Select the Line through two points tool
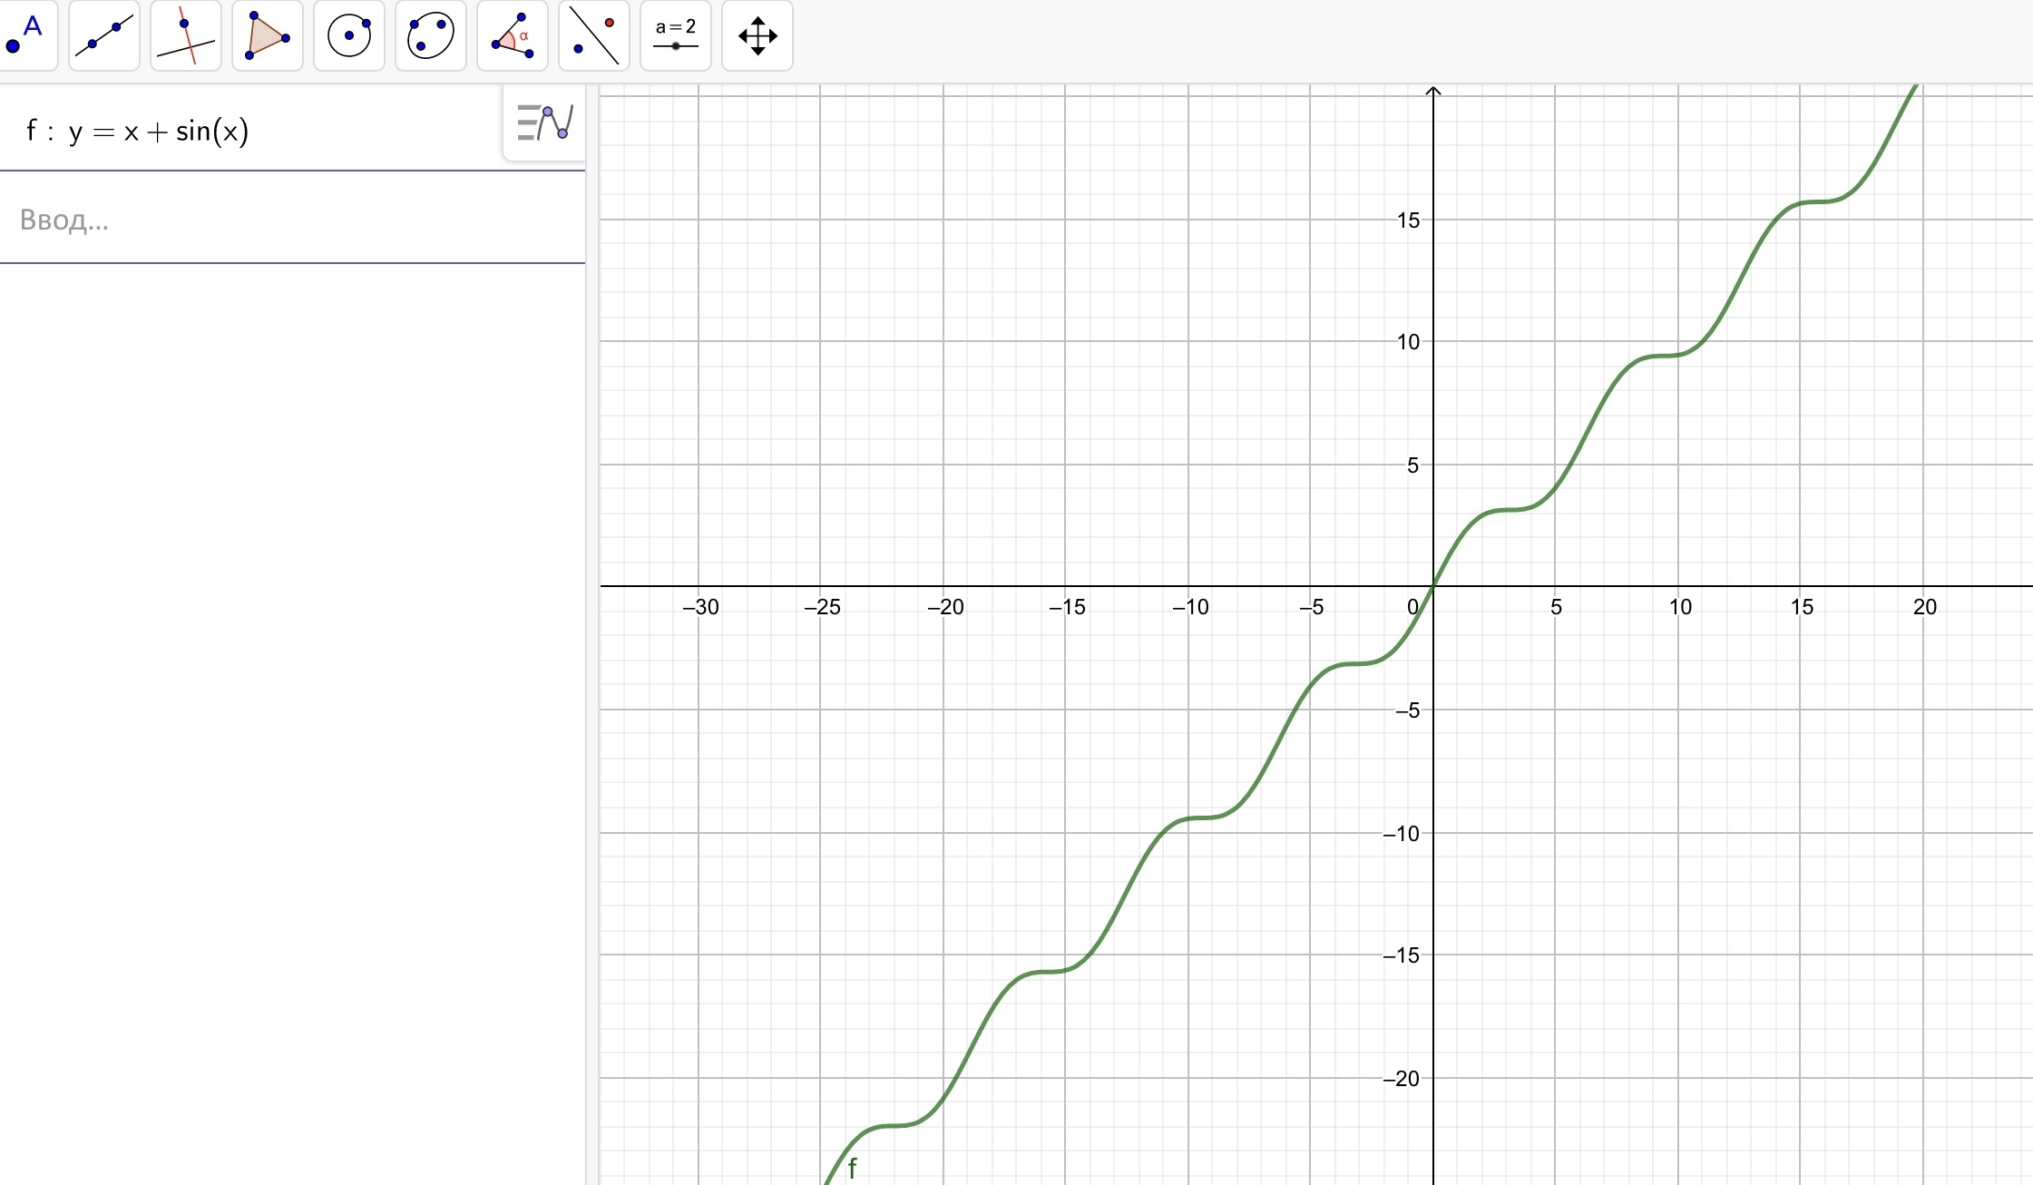Screen dimensions: 2033x1185 (x=104, y=36)
